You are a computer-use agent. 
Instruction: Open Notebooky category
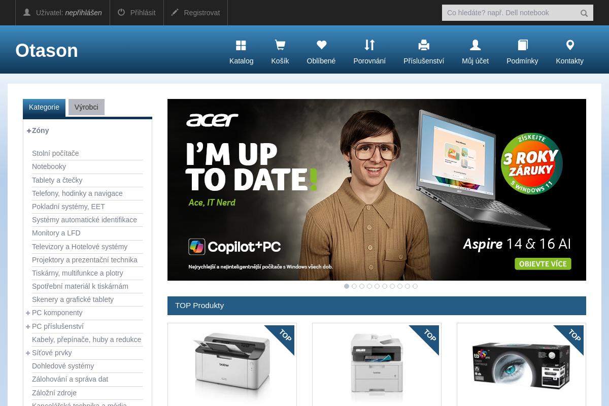[49, 166]
